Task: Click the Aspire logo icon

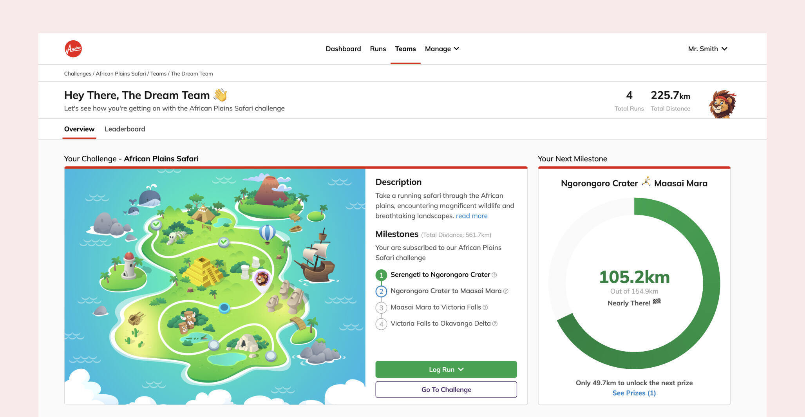Action: (73, 49)
